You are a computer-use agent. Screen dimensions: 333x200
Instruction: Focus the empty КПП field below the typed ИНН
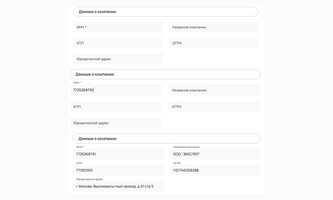click(x=116, y=107)
